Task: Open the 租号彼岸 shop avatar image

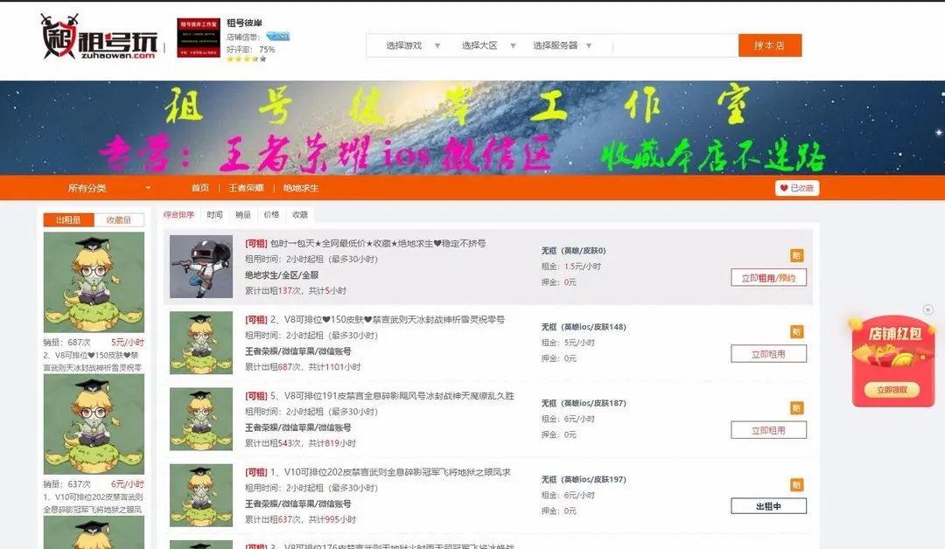Action: (199, 38)
